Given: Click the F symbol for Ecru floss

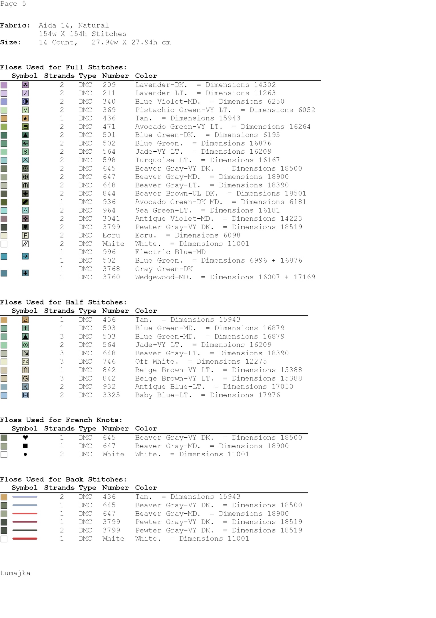Looking at the screenshot, I should point(25,235).
